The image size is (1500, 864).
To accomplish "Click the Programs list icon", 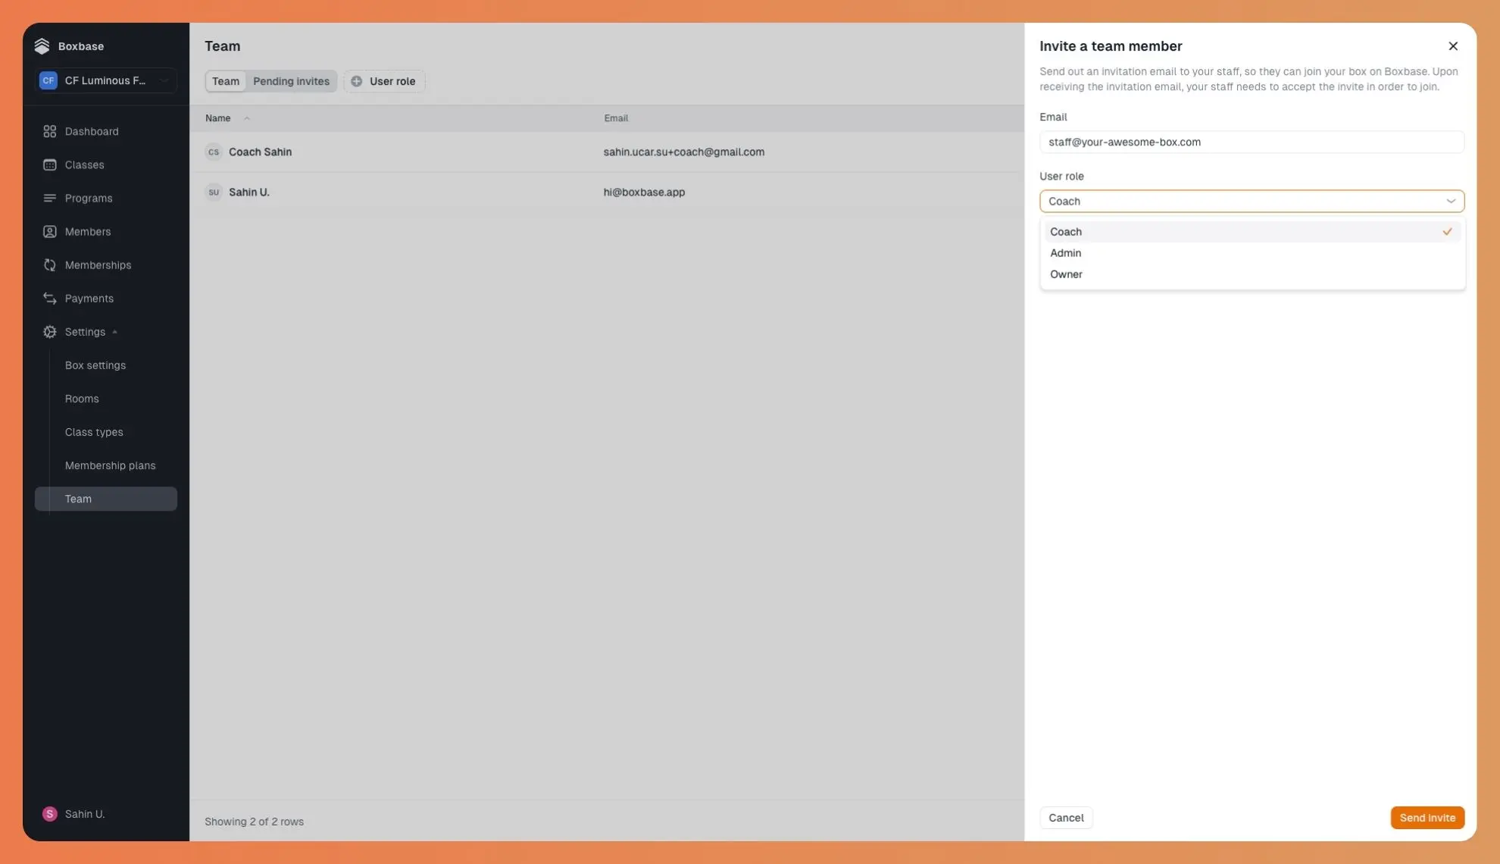I will coord(50,198).
